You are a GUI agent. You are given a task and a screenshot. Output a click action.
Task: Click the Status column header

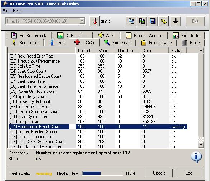(178, 51)
